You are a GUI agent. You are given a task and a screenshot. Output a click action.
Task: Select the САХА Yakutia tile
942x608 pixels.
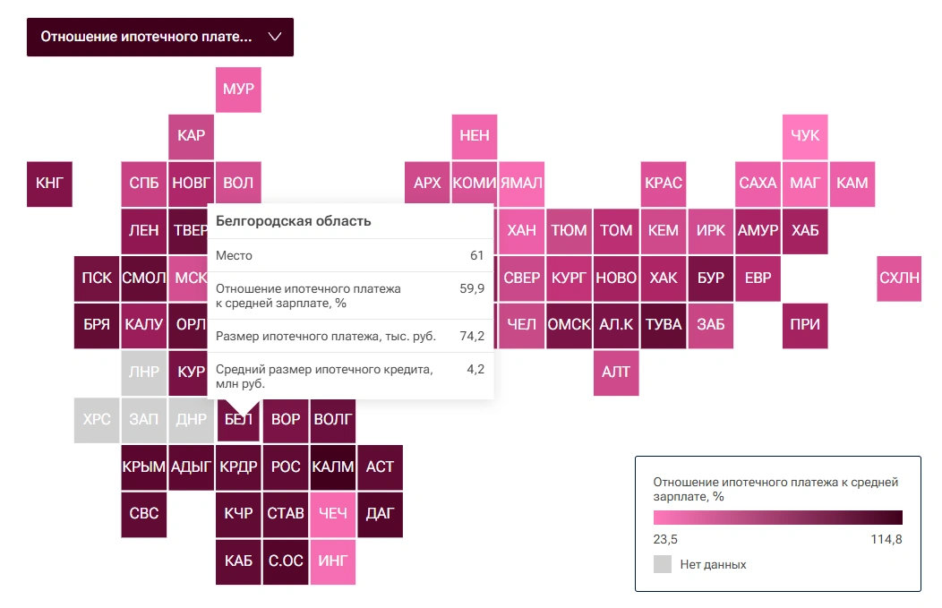click(x=758, y=184)
